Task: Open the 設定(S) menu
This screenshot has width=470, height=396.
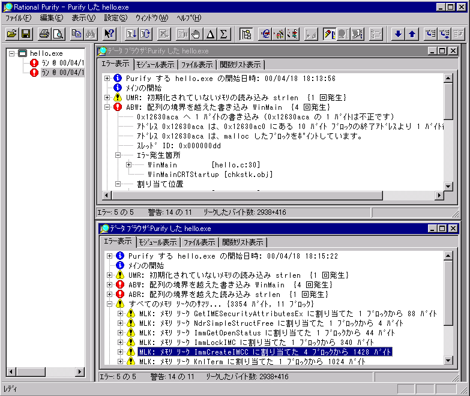Action: [115, 18]
